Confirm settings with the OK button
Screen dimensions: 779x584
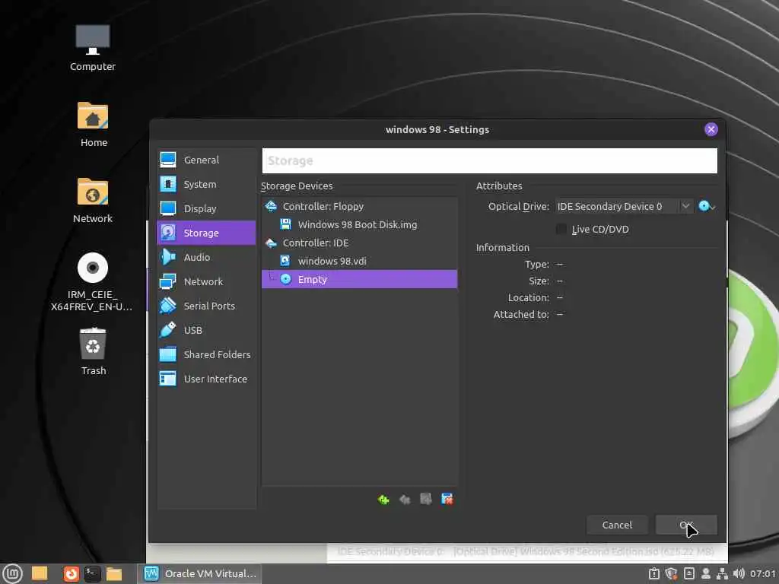[x=686, y=525]
